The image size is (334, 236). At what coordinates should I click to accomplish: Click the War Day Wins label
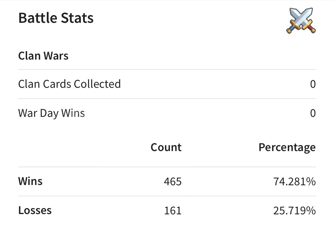point(52,113)
